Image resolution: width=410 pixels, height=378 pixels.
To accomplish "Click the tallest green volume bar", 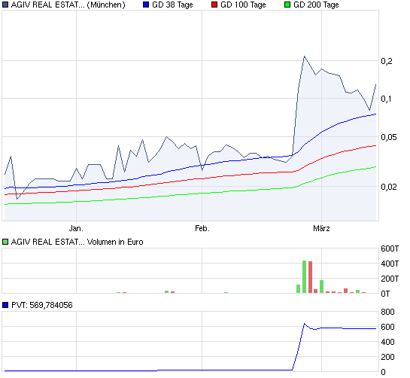I will 305,276.
